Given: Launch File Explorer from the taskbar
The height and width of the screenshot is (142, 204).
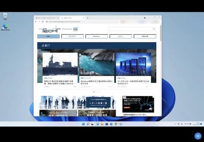Looking at the screenshot, I should [102, 124].
